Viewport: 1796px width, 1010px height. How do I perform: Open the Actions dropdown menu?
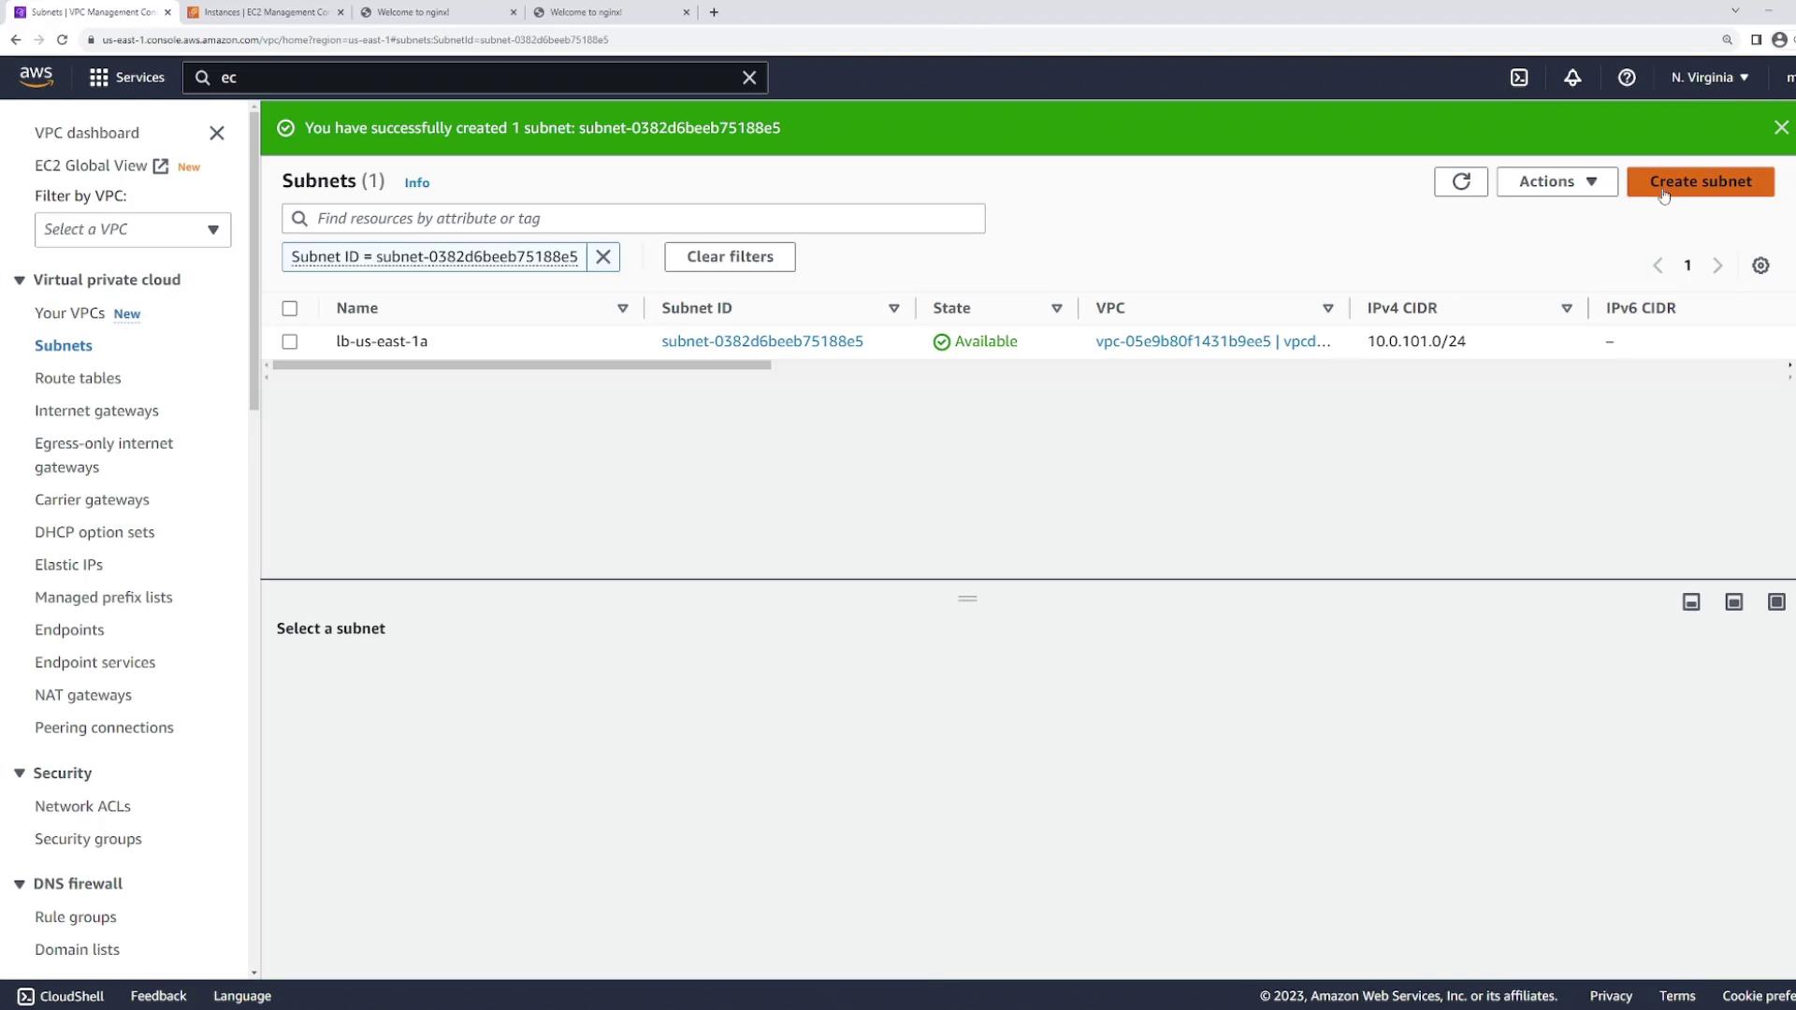pyautogui.click(x=1557, y=181)
